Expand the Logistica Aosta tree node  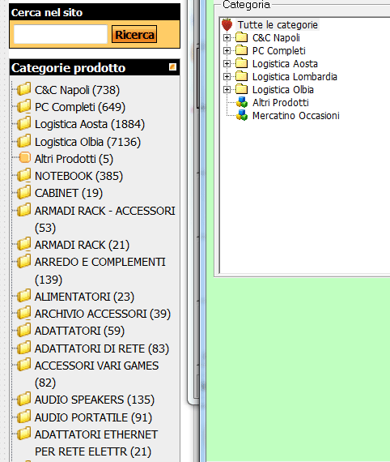[227, 64]
